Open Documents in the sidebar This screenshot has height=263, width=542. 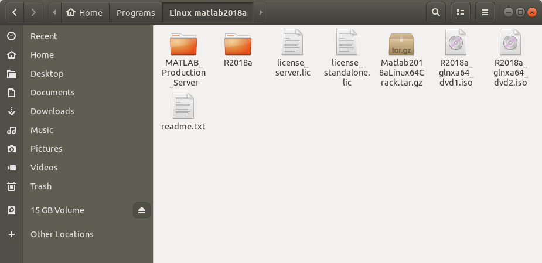[x=53, y=93]
